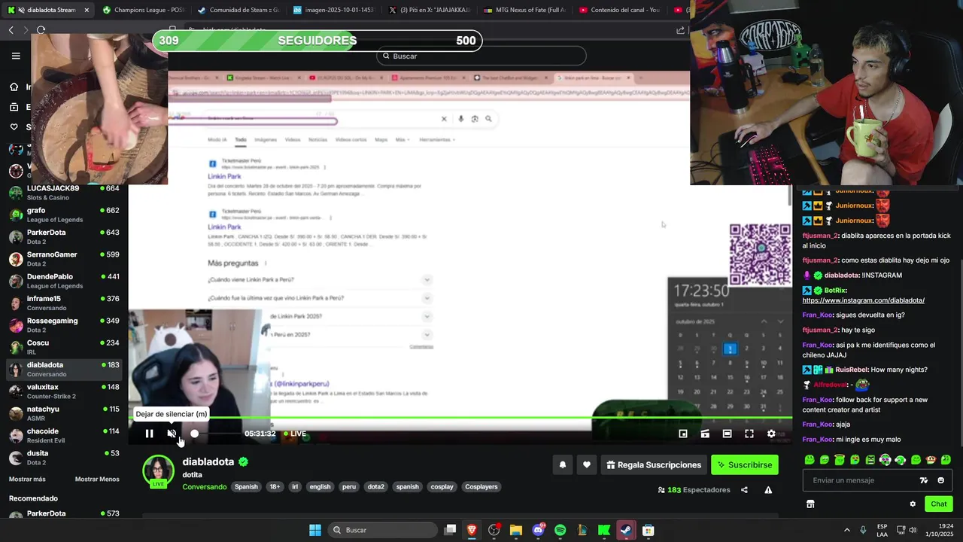Image resolution: width=963 pixels, height=542 pixels.
Task: Click the stream progress bar
Action: [460, 418]
